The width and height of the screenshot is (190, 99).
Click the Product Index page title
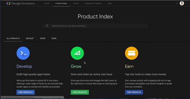[95, 16]
